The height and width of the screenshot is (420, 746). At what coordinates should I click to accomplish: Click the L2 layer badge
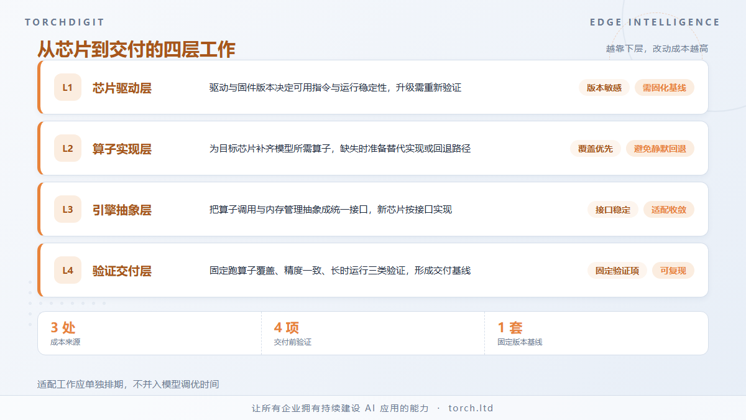coord(68,149)
